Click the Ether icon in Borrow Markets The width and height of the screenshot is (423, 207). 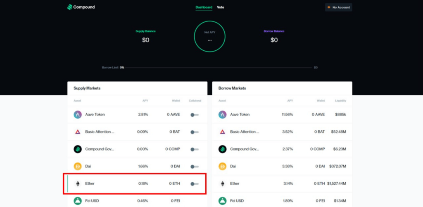tap(223, 183)
